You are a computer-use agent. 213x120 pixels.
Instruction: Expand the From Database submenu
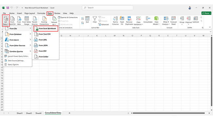18,34
